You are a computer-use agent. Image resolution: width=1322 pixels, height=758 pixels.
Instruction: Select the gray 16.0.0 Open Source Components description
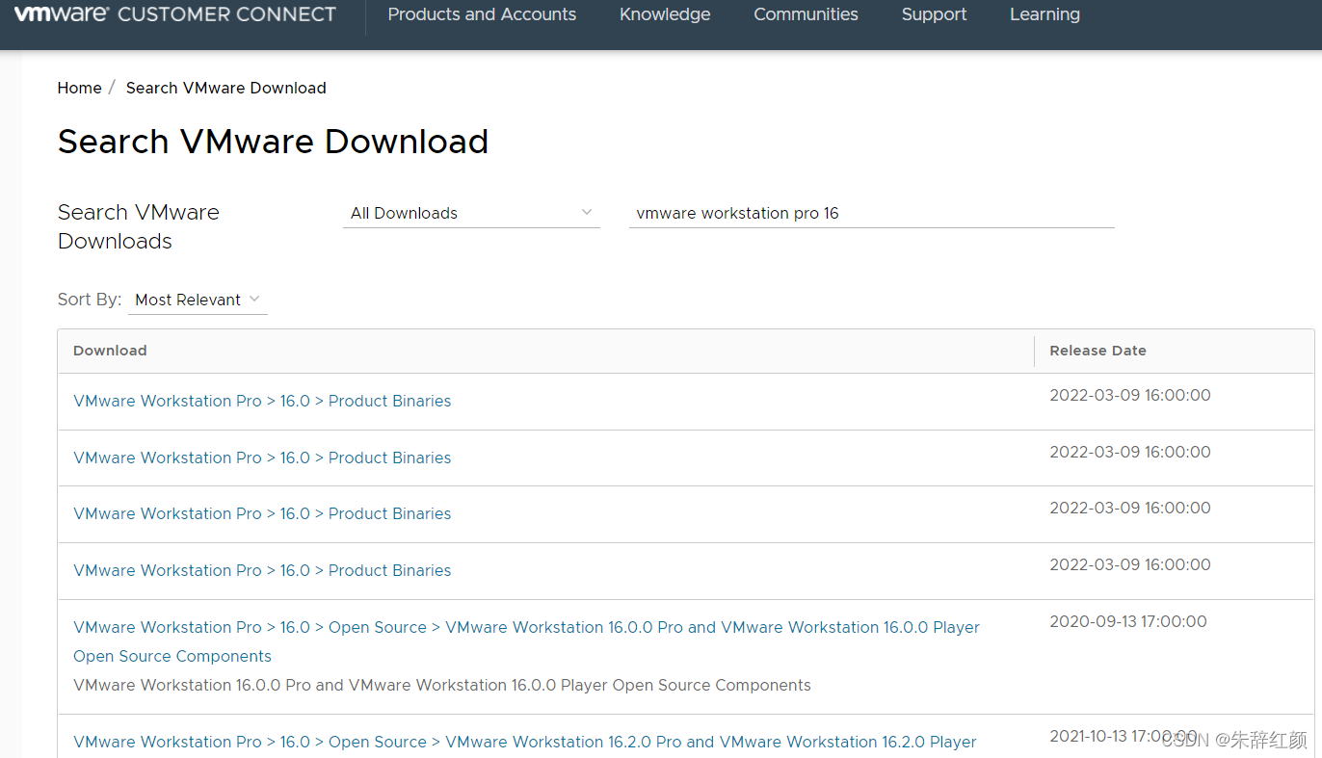442,685
